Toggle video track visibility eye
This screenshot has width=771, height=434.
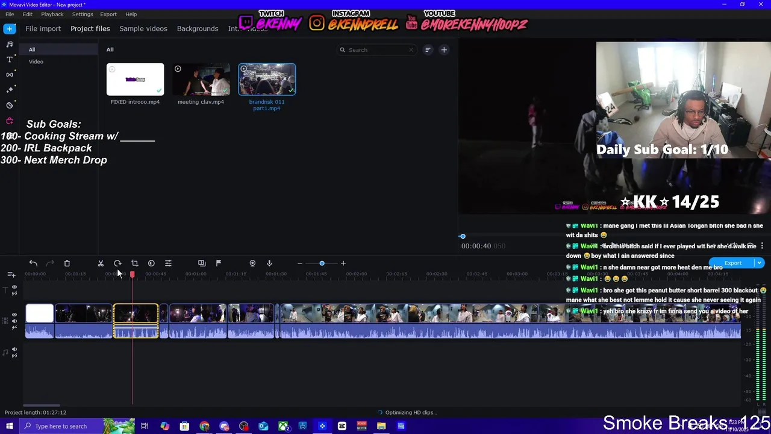[x=14, y=315]
